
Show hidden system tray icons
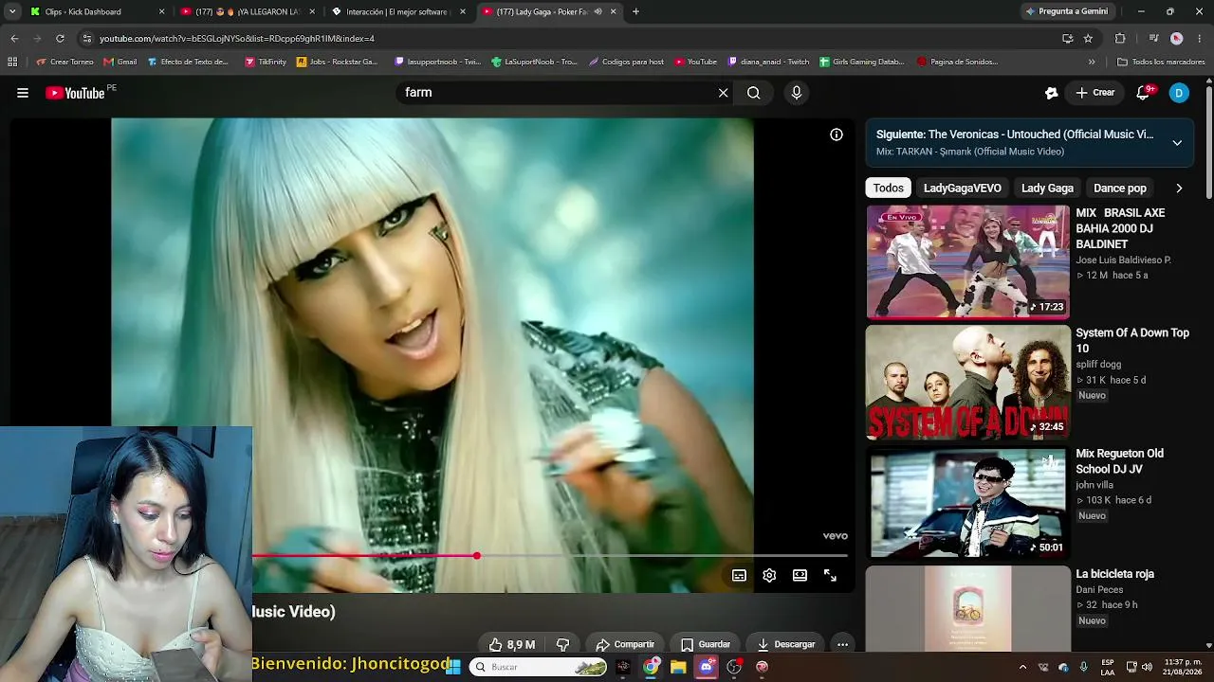(1022, 667)
